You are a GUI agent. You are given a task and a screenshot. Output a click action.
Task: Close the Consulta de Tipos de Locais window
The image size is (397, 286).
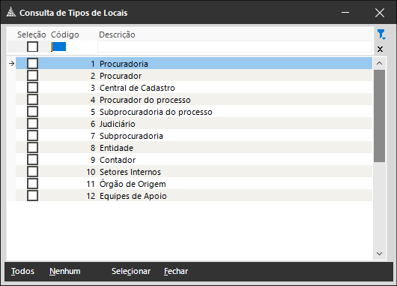[x=380, y=13]
